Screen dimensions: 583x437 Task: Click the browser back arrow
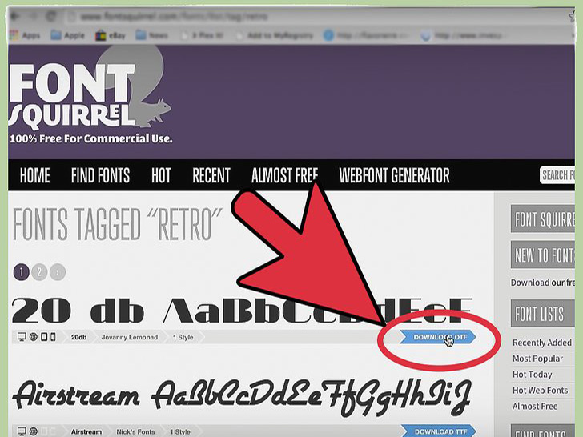(15, 16)
